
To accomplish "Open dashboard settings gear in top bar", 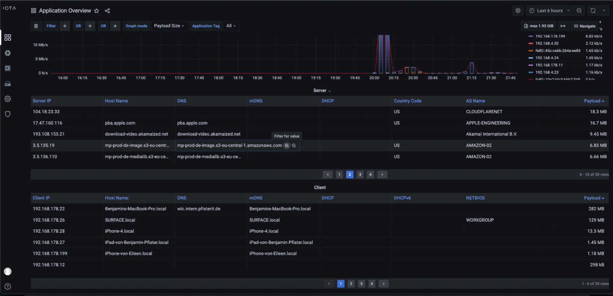I will pos(518,11).
